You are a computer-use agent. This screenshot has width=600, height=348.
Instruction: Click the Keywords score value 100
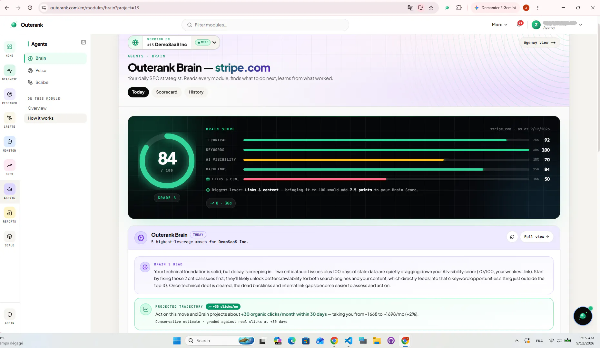click(x=546, y=150)
